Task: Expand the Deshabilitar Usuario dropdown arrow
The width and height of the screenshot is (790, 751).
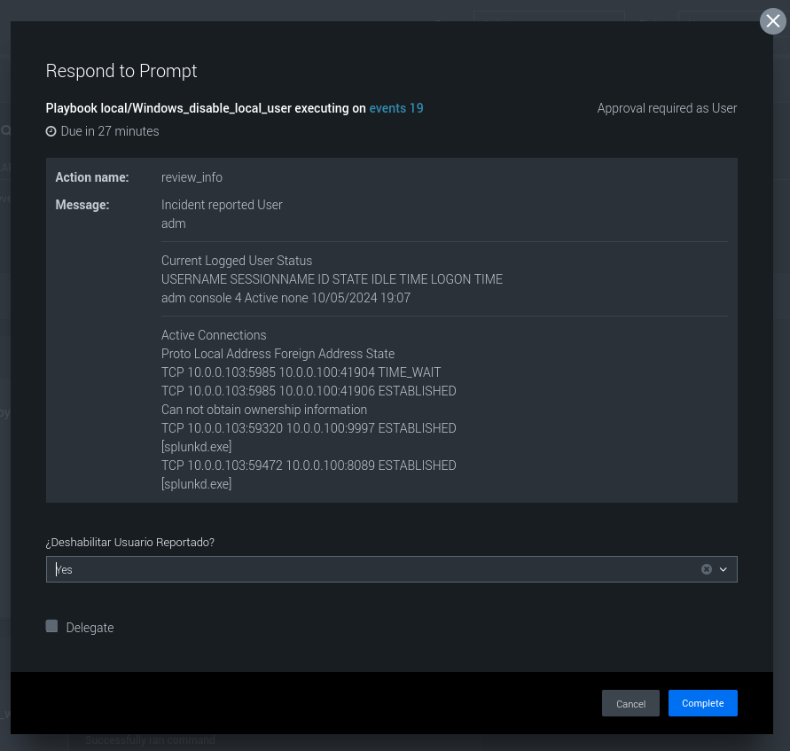Action: pos(724,569)
